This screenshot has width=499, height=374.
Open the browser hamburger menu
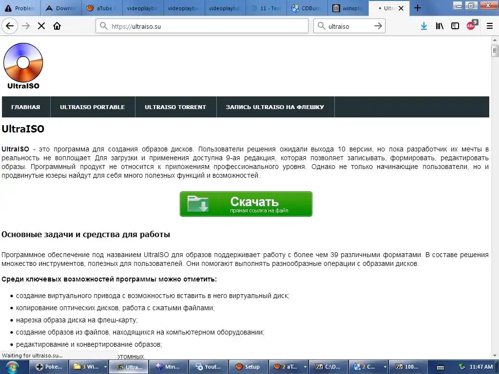point(490,26)
